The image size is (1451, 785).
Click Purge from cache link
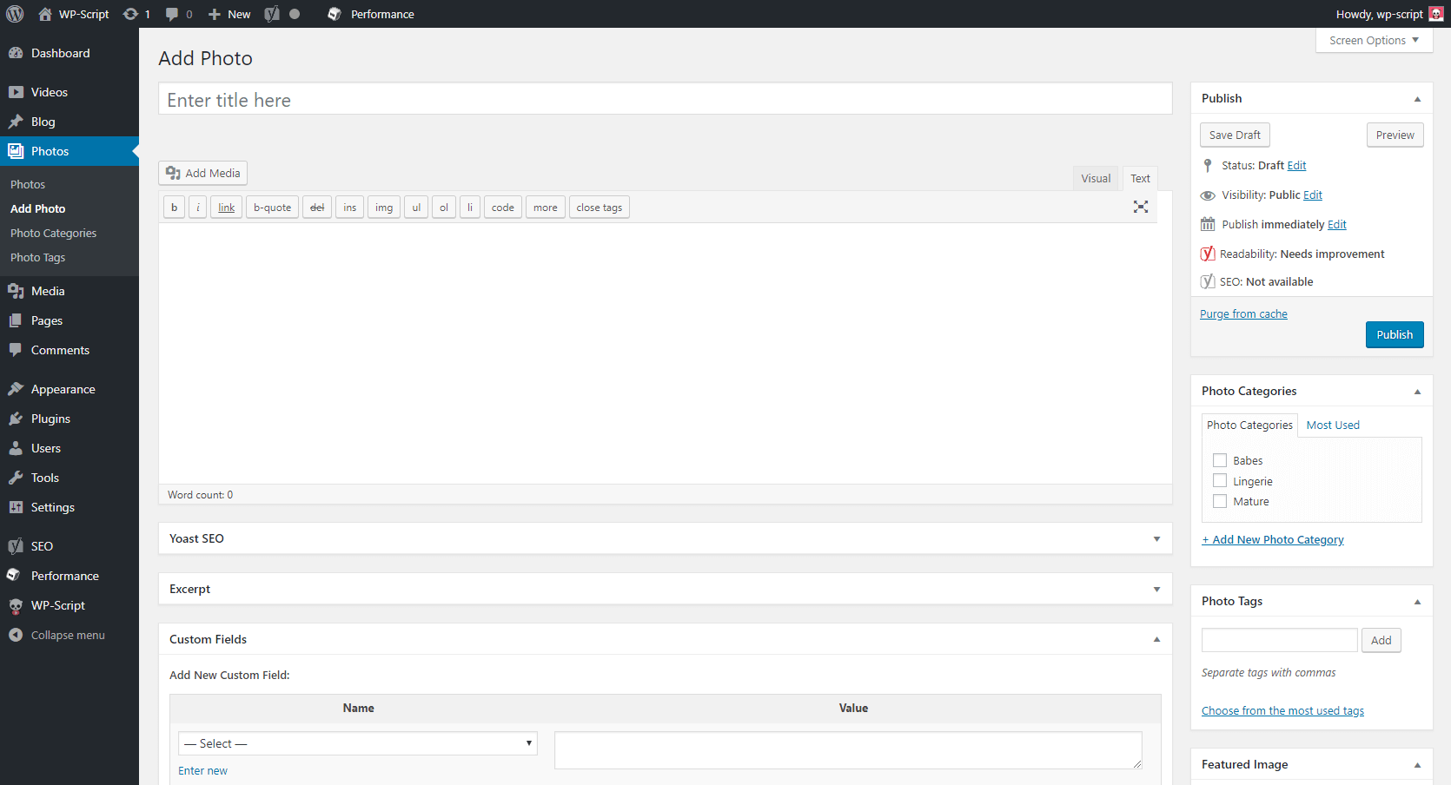coord(1243,313)
